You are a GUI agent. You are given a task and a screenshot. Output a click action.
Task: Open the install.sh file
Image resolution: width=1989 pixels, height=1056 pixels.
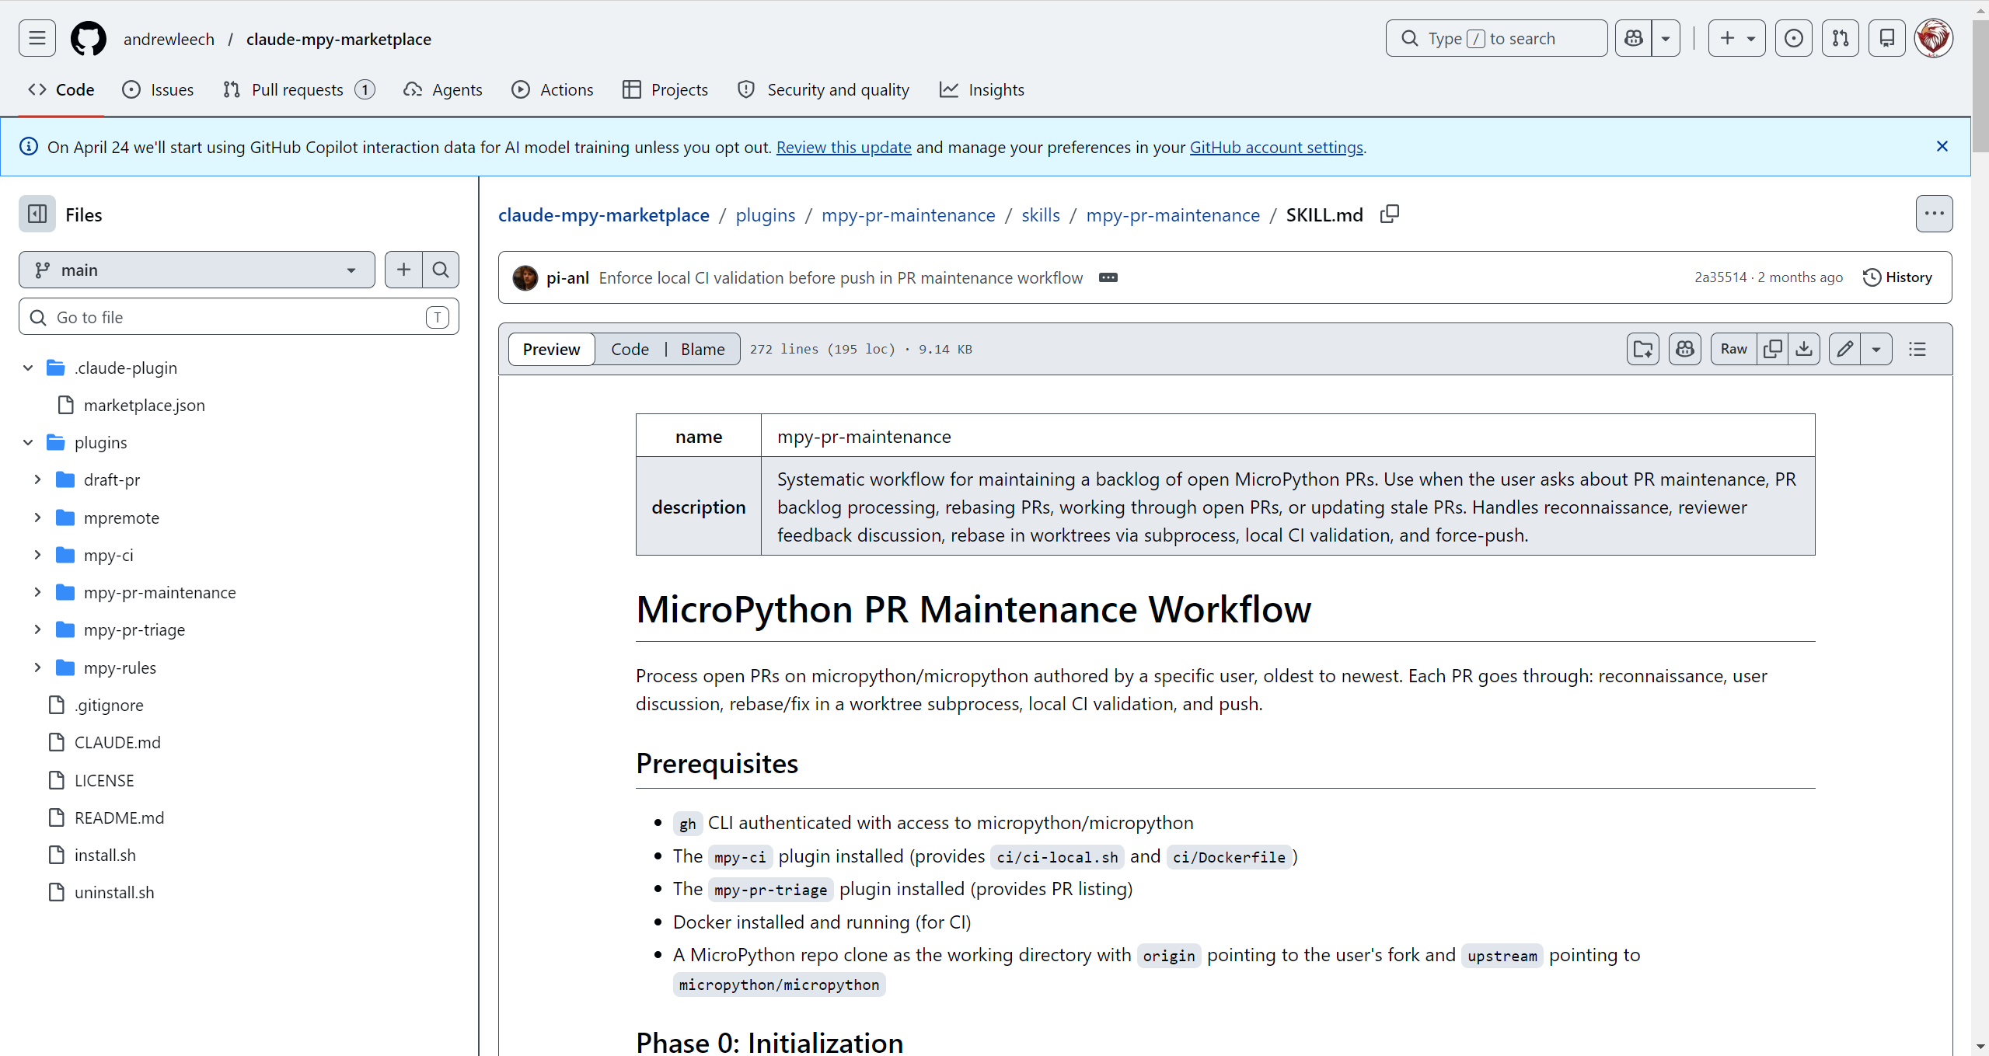[x=105, y=855]
